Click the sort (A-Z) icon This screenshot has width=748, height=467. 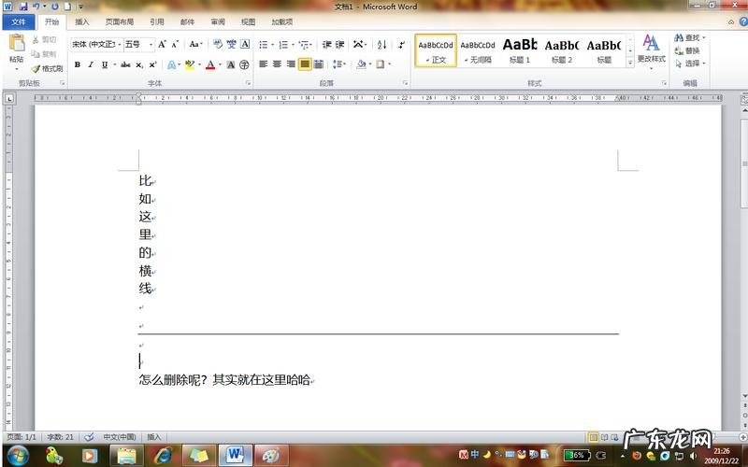(381, 44)
